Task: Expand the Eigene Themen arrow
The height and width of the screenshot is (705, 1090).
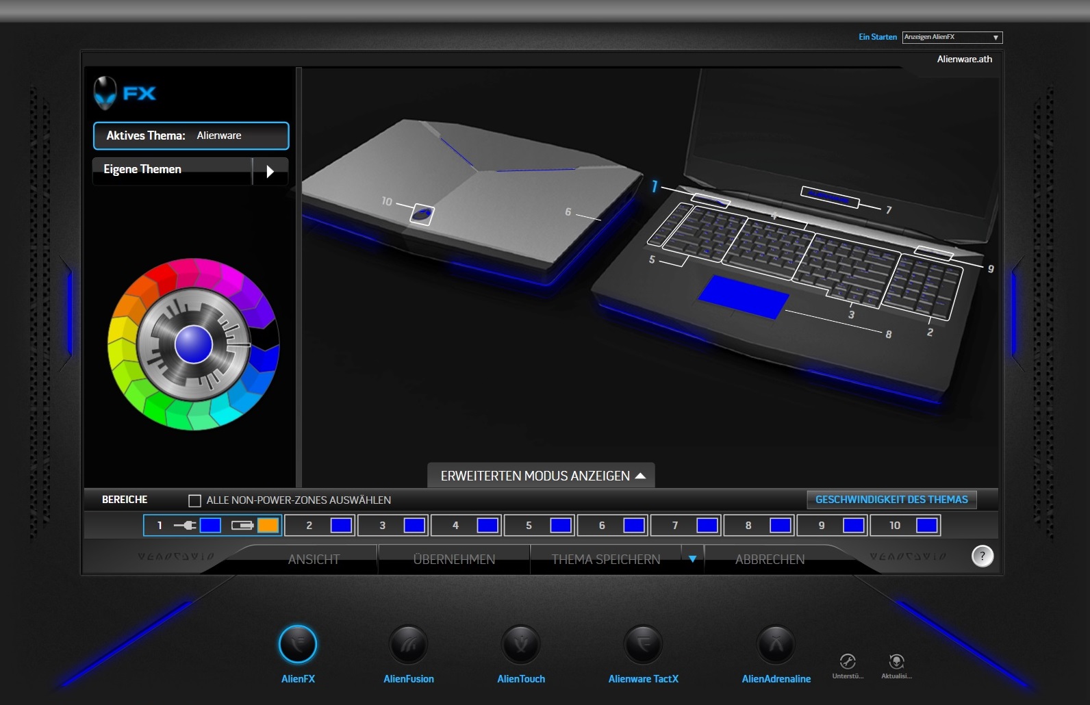Action: [x=270, y=171]
